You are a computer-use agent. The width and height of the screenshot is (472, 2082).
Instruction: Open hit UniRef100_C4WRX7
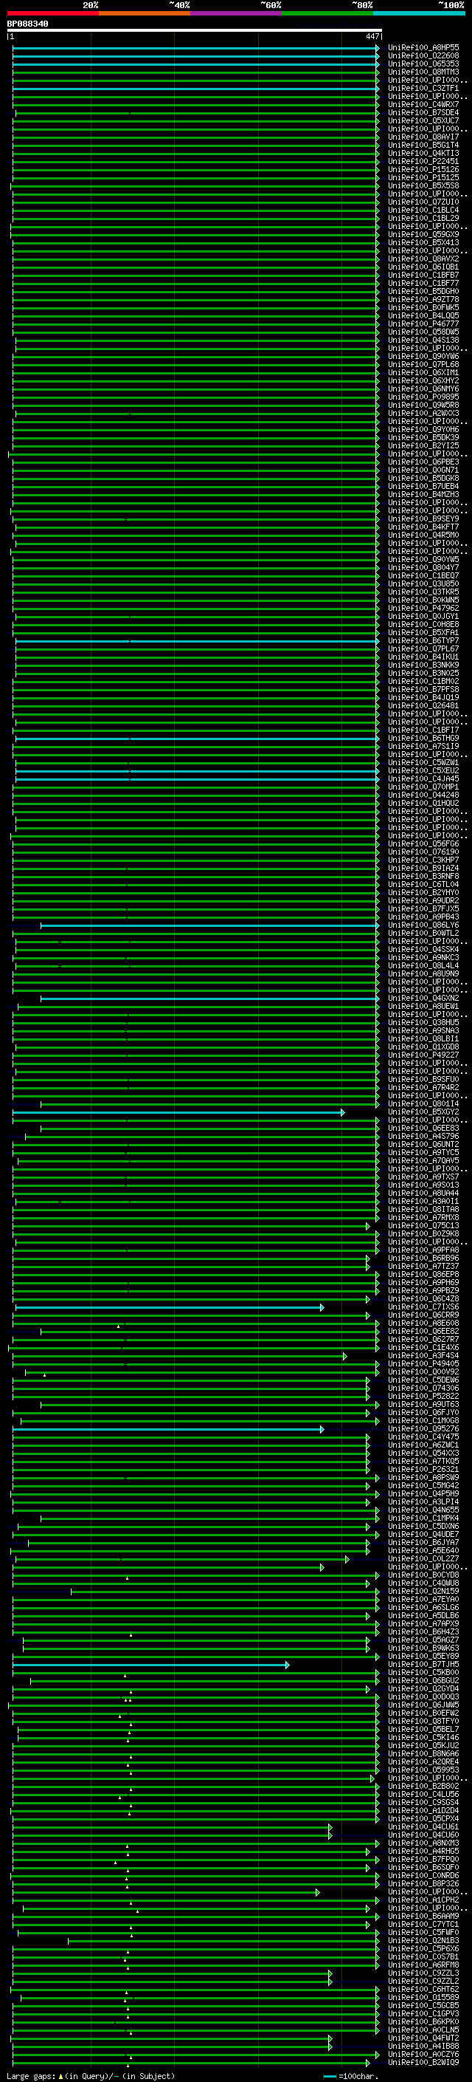point(423,105)
